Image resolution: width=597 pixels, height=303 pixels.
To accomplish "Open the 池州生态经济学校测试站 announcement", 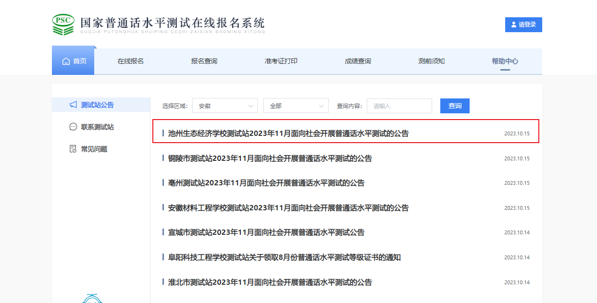I will coord(288,133).
